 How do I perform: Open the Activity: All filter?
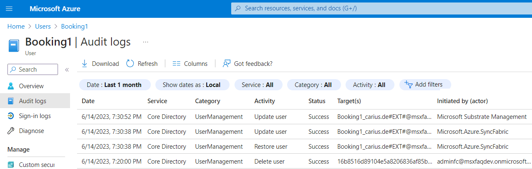[369, 84]
